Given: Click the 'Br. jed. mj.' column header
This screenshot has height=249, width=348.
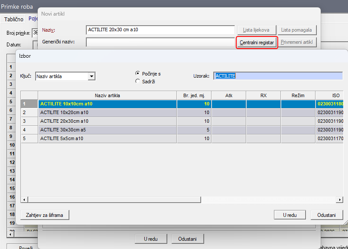Looking at the screenshot, I should point(194,95).
